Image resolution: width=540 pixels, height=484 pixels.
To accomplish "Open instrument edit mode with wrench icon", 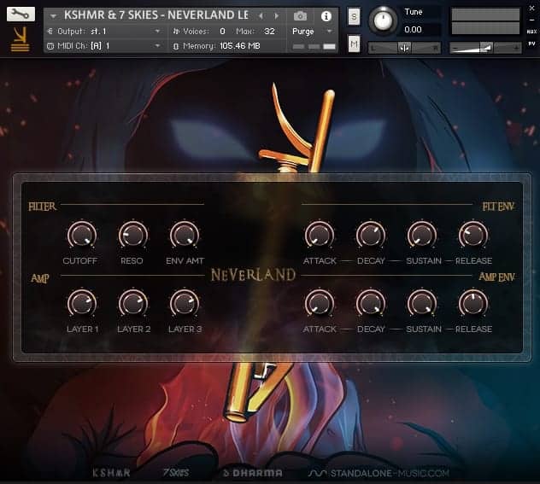I will click(21, 14).
